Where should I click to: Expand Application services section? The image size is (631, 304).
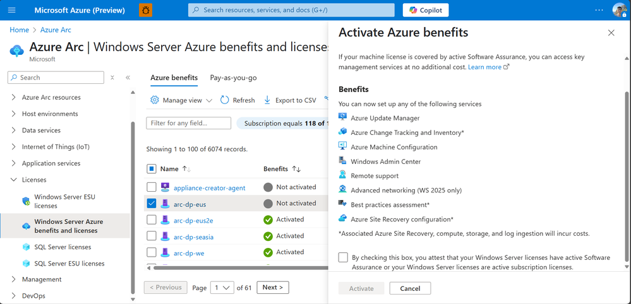pyautogui.click(x=14, y=163)
